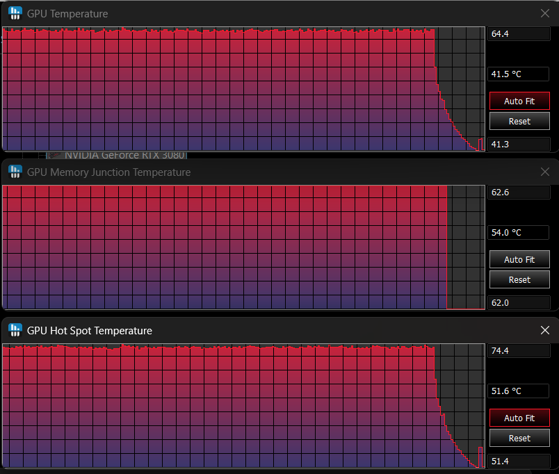
Task: Reset the GPU Temperature graph
Action: click(519, 121)
